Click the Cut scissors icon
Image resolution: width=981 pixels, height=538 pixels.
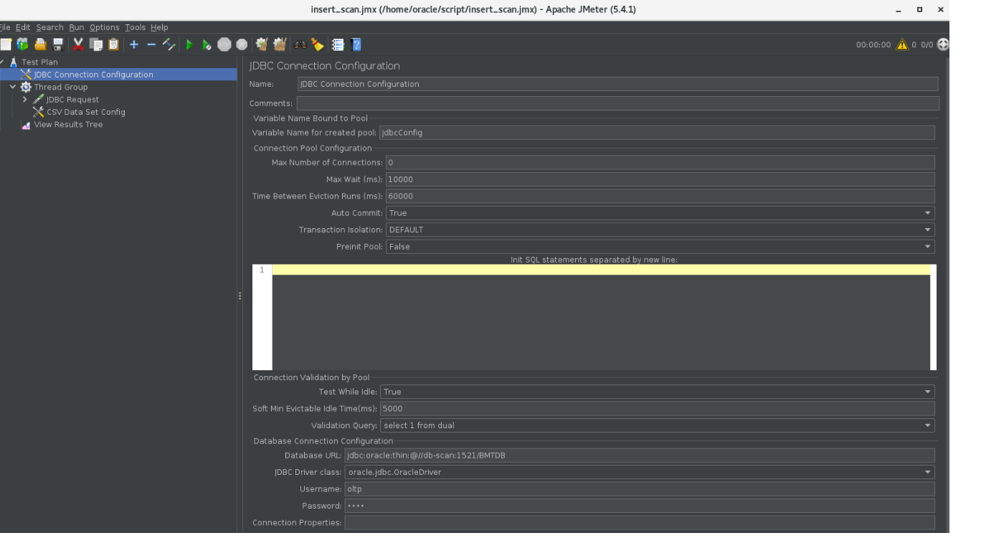(x=78, y=44)
